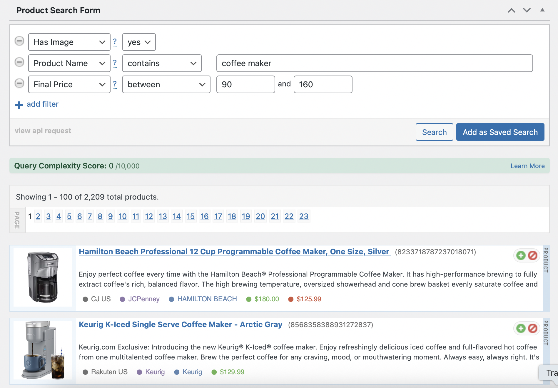Screen dimensions: 558x388
Task: Click the HAMILTON BEACH brand label
Action: pos(207,299)
